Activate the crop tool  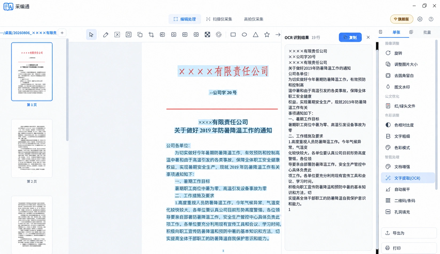coord(151,35)
